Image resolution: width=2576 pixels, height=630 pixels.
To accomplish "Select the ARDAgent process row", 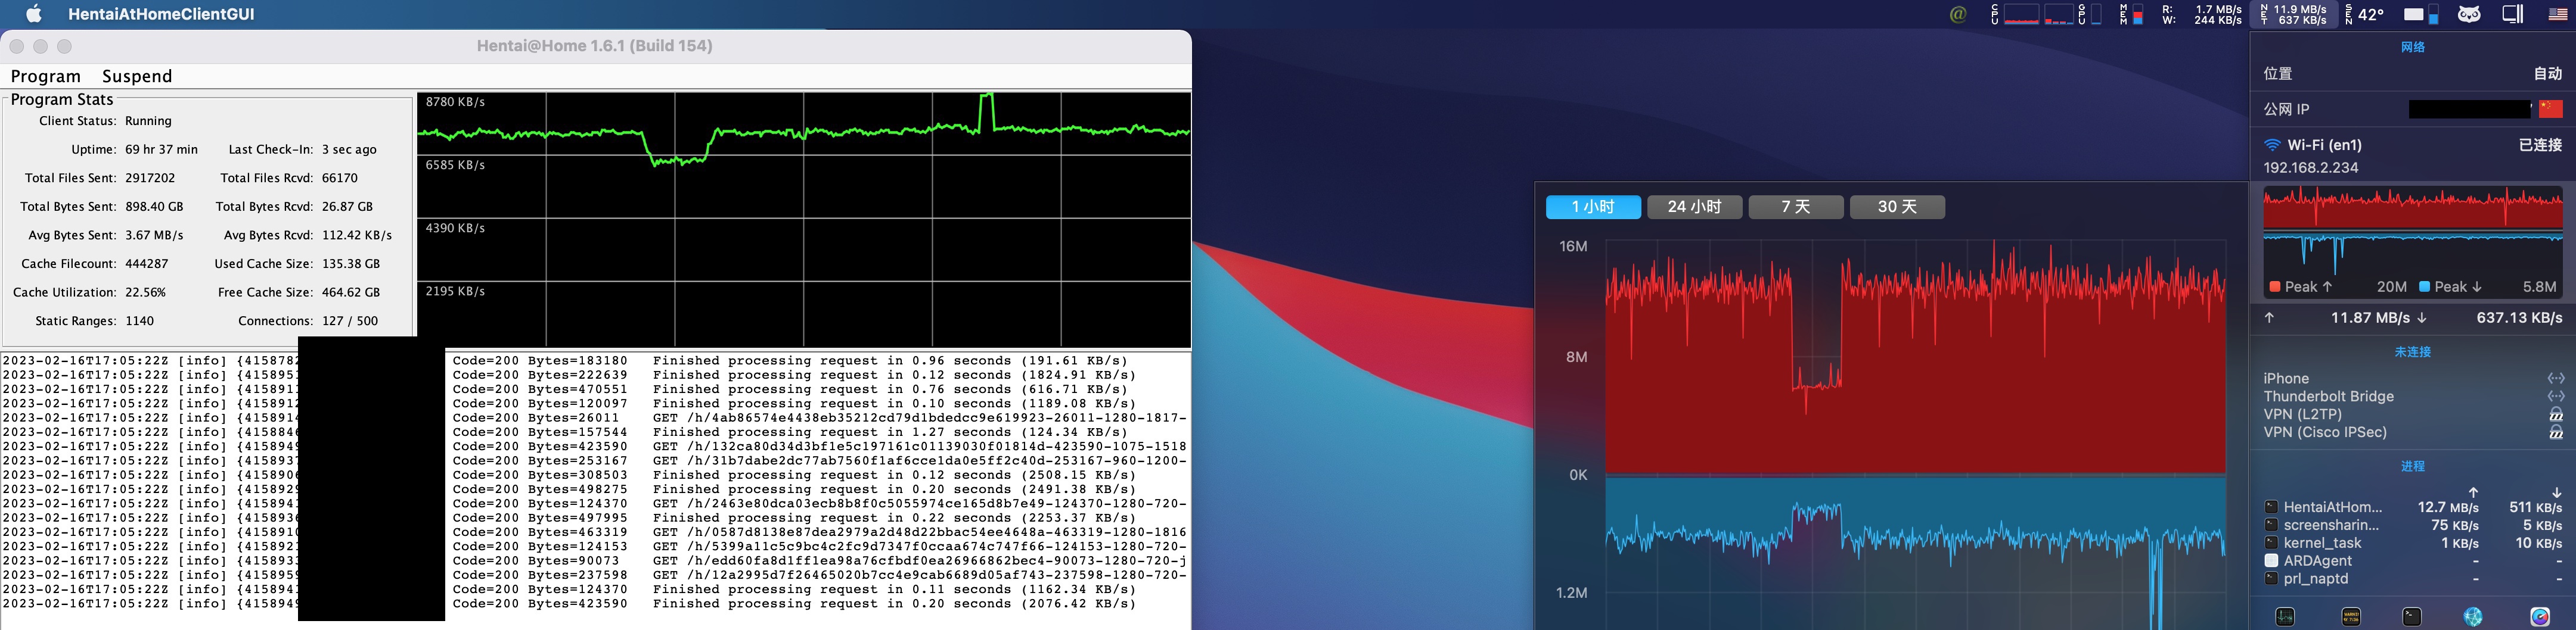I will click(2412, 561).
